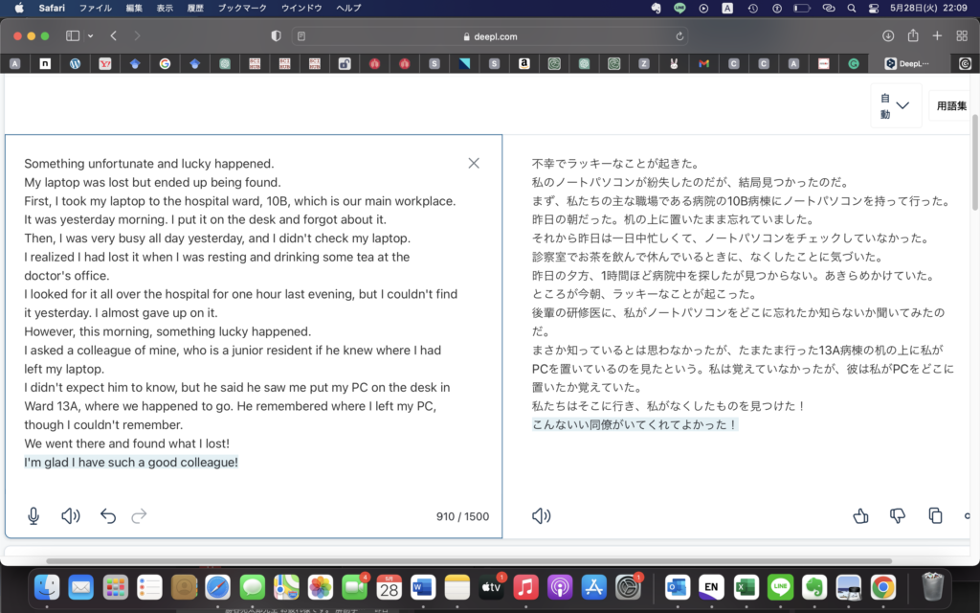Show Safari tab overview grid
Screen dimensions: 980x613
(962, 36)
